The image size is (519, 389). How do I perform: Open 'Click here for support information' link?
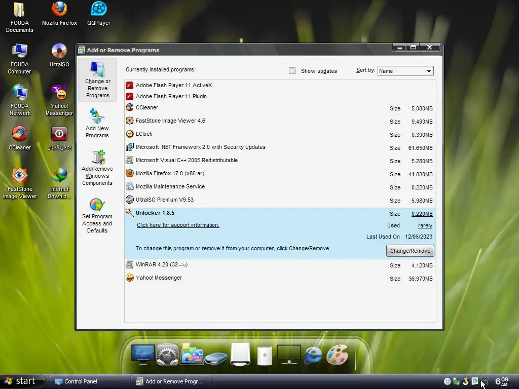coord(178,225)
